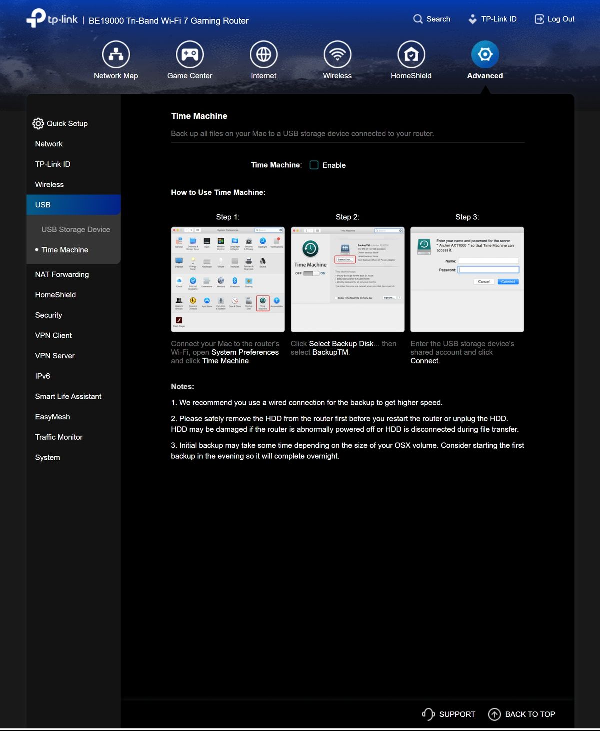Click the Log Out icon
Screen dimensions: 600x731
[539, 19]
